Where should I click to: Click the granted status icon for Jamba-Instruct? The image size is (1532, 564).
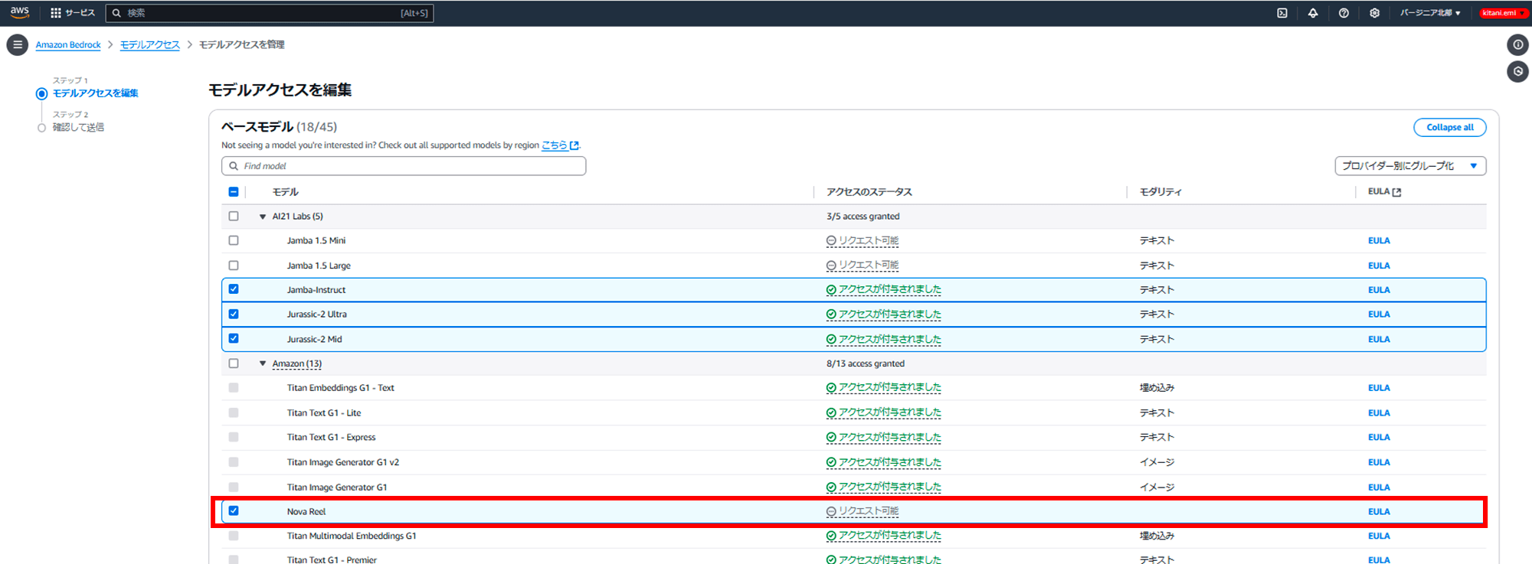(831, 290)
